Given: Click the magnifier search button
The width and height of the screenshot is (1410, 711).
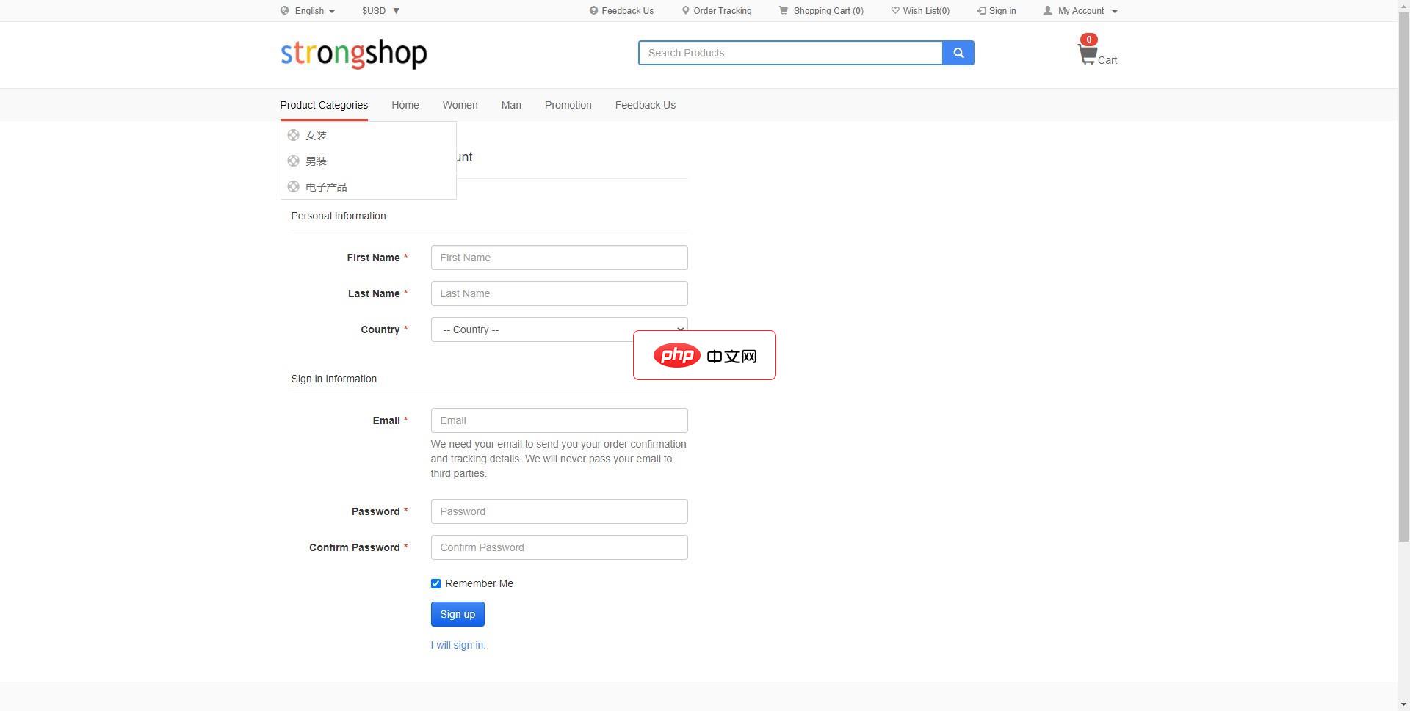Looking at the screenshot, I should pyautogui.click(x=958, y=53).
